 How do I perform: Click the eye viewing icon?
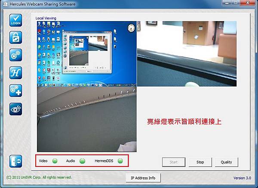(15, 109)
